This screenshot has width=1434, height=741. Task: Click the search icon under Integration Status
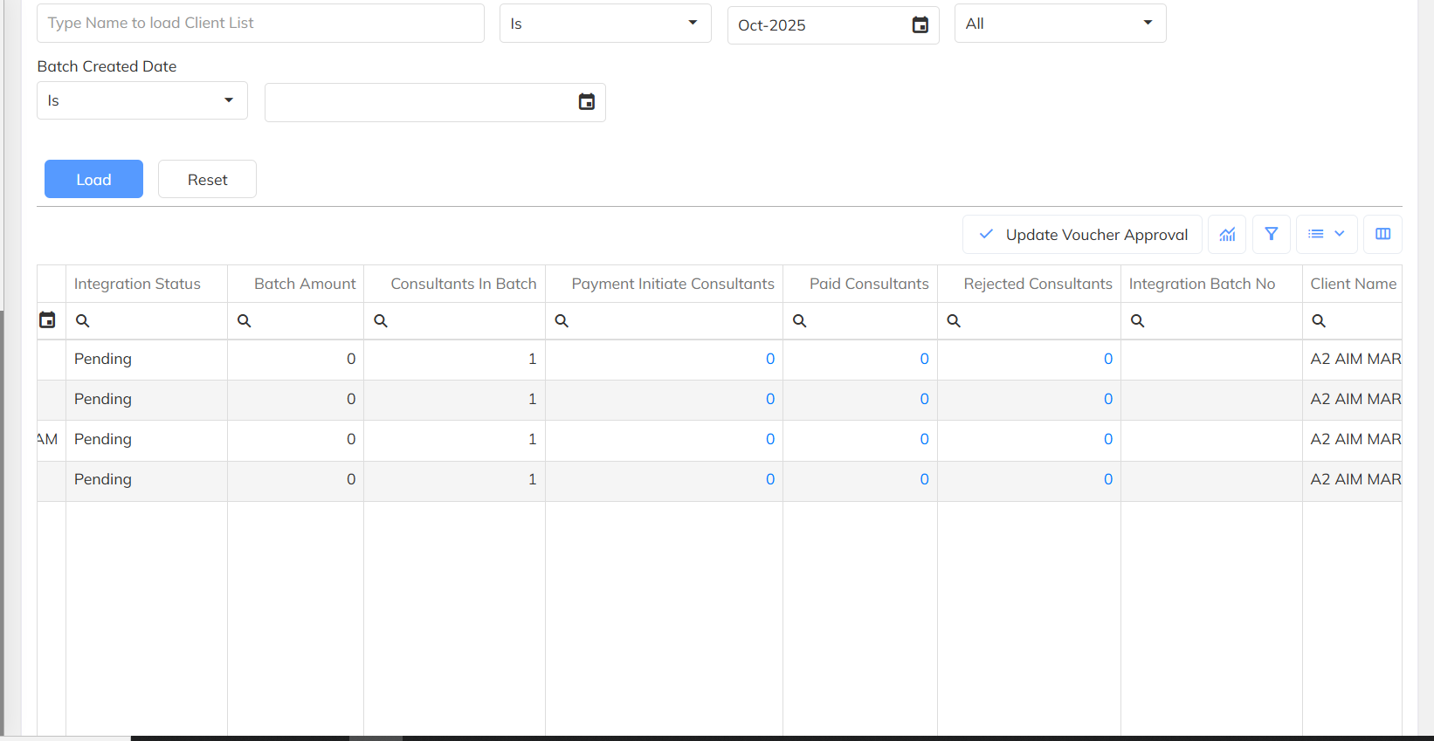click(x=83, y=321)
